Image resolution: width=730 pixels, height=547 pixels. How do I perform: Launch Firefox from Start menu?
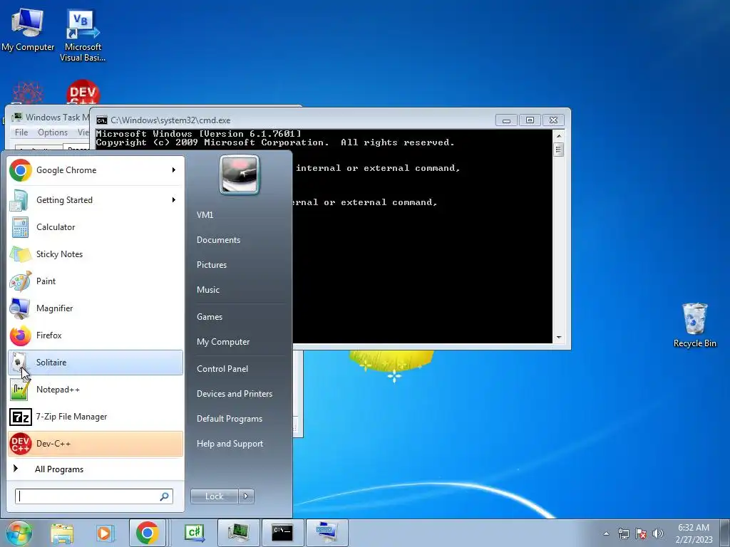pos(96,335)
